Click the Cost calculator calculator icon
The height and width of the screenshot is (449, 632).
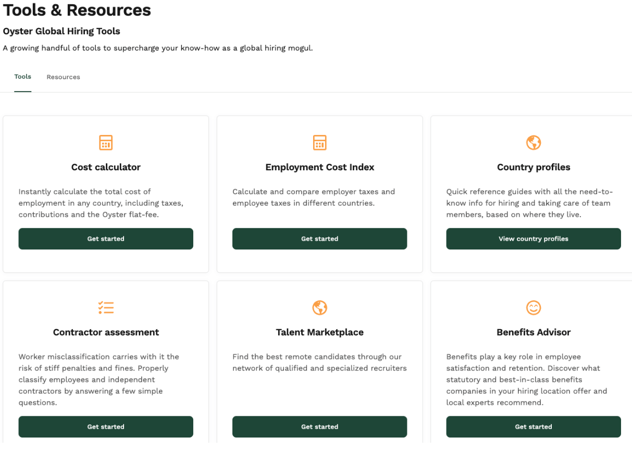(x=106, y=142)
